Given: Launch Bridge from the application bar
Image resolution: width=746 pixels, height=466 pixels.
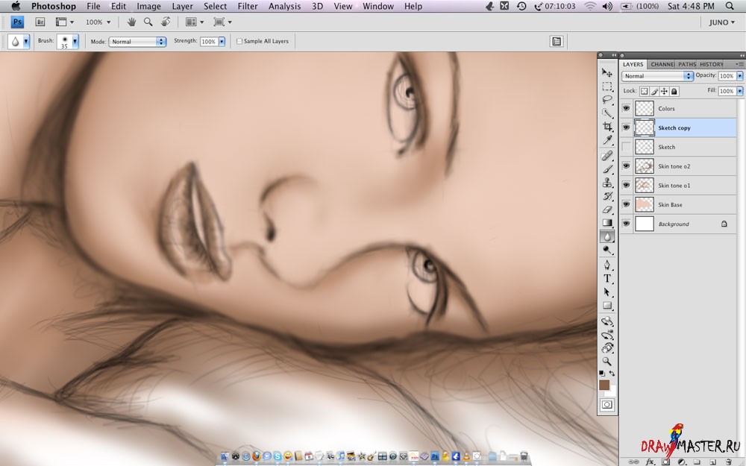Looking at the screenshot, I should click(x=40, y=22).
